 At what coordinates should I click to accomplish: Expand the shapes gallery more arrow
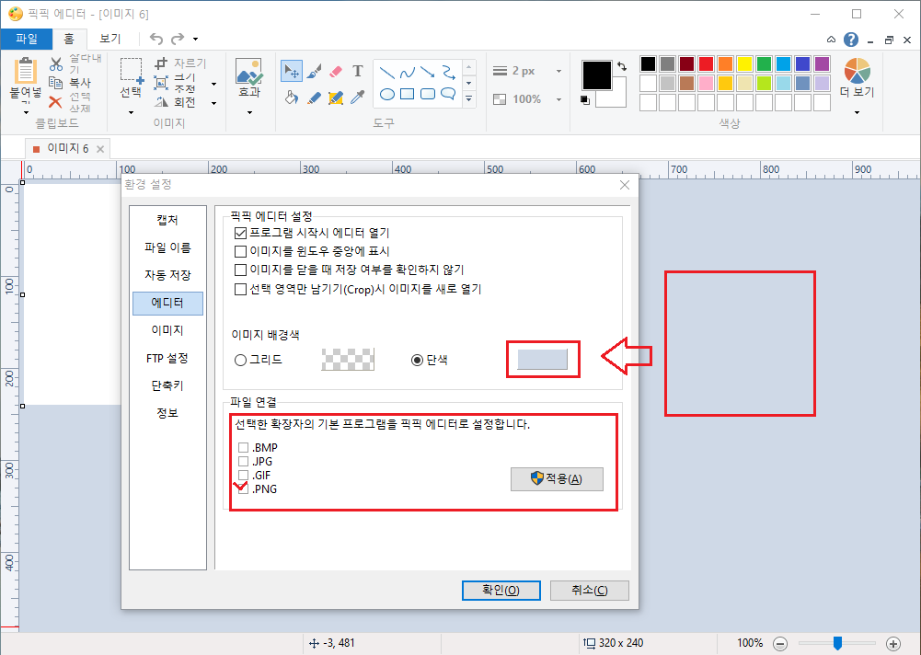(x=468, y=98)
